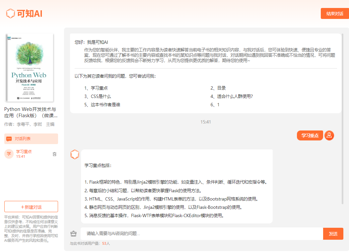Click the 可知AI logo in header
The image size is (349, 252).
point(24,13)
